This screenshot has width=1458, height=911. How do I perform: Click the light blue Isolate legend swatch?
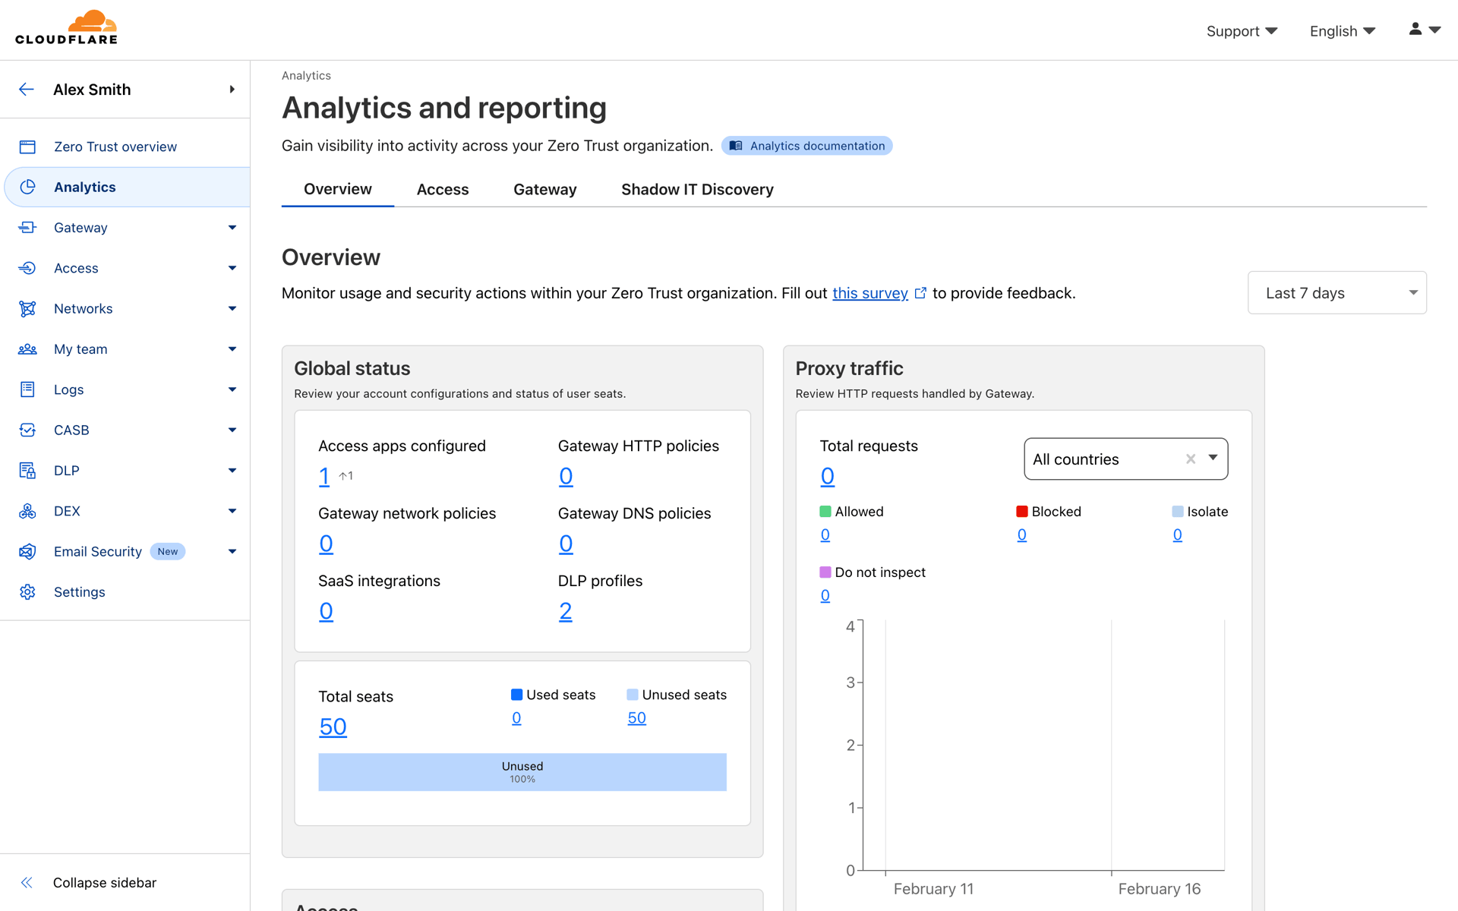click(x=1178, y=512)
